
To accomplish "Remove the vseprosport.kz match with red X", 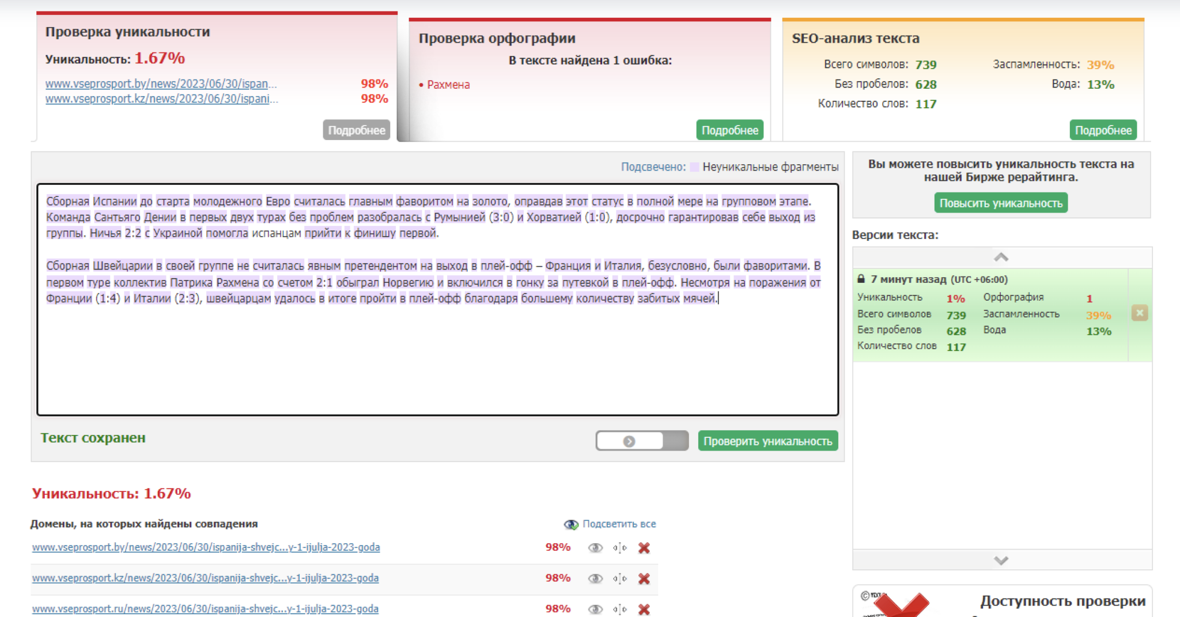I will coord(644,578).
